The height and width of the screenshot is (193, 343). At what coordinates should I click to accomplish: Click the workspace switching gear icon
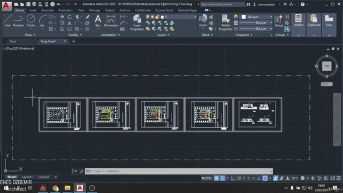click(302, 178)
